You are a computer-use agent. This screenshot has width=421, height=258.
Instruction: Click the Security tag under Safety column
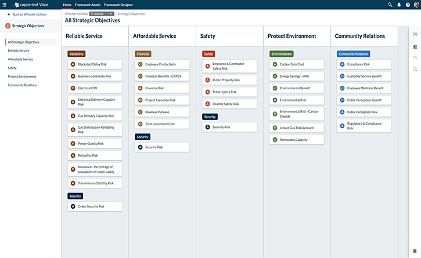click(x=210, y=117)
